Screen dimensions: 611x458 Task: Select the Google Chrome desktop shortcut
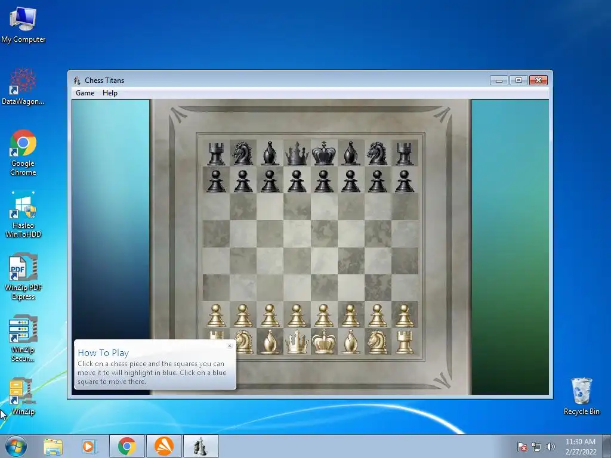(x=23, y=153)
